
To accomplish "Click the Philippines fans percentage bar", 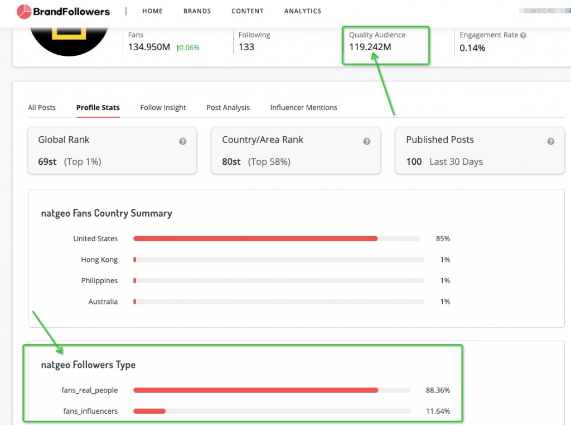I will pos(279,281).
